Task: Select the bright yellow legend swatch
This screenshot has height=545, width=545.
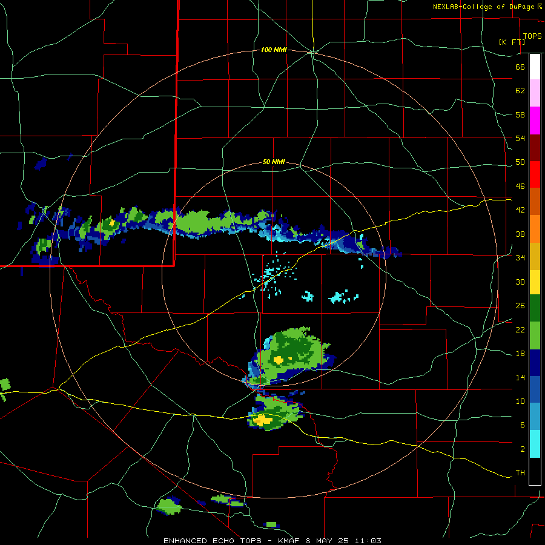Action: tap(535, 282)
